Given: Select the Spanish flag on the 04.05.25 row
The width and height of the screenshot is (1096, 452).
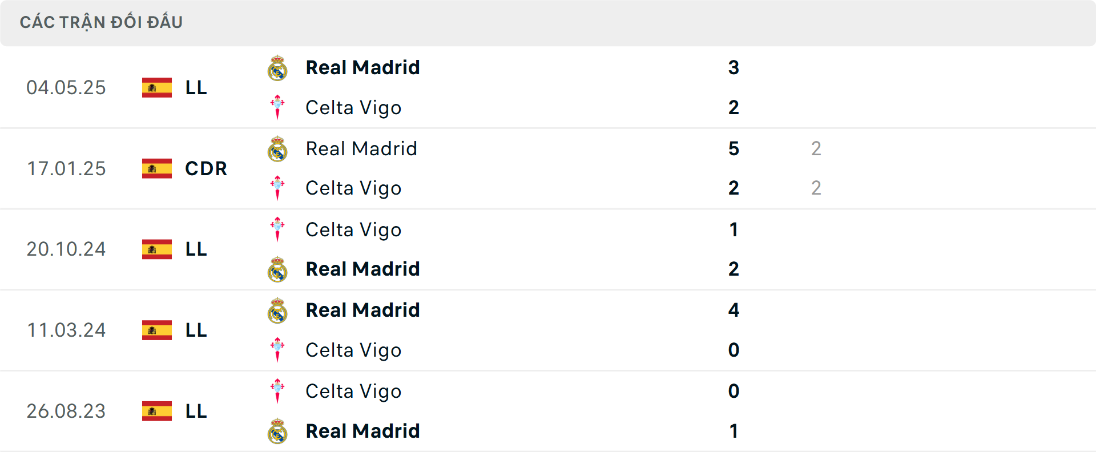Looking at the screenshot, I should pos(157,87).
